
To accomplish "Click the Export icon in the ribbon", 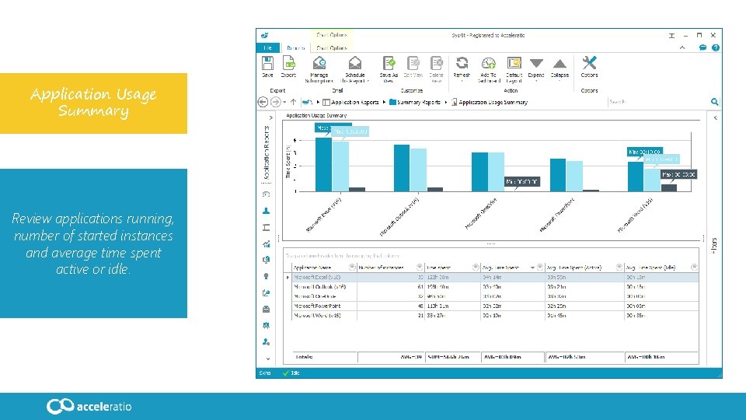I will click(288, 63).
